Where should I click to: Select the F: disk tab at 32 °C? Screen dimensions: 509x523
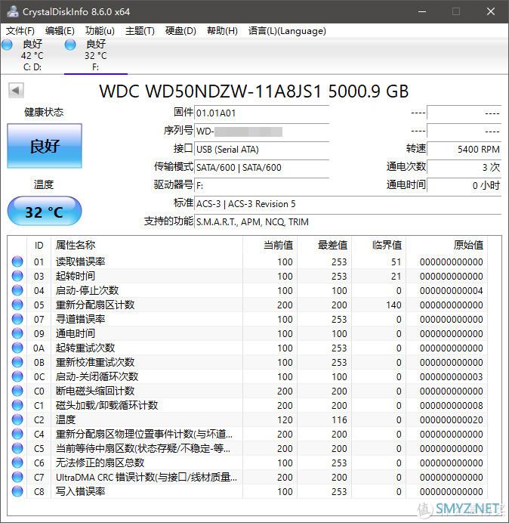click(96, 55)
